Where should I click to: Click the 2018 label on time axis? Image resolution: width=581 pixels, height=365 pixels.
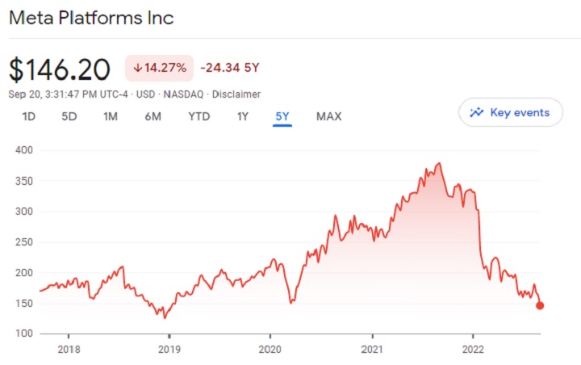[x=69, y=350]
